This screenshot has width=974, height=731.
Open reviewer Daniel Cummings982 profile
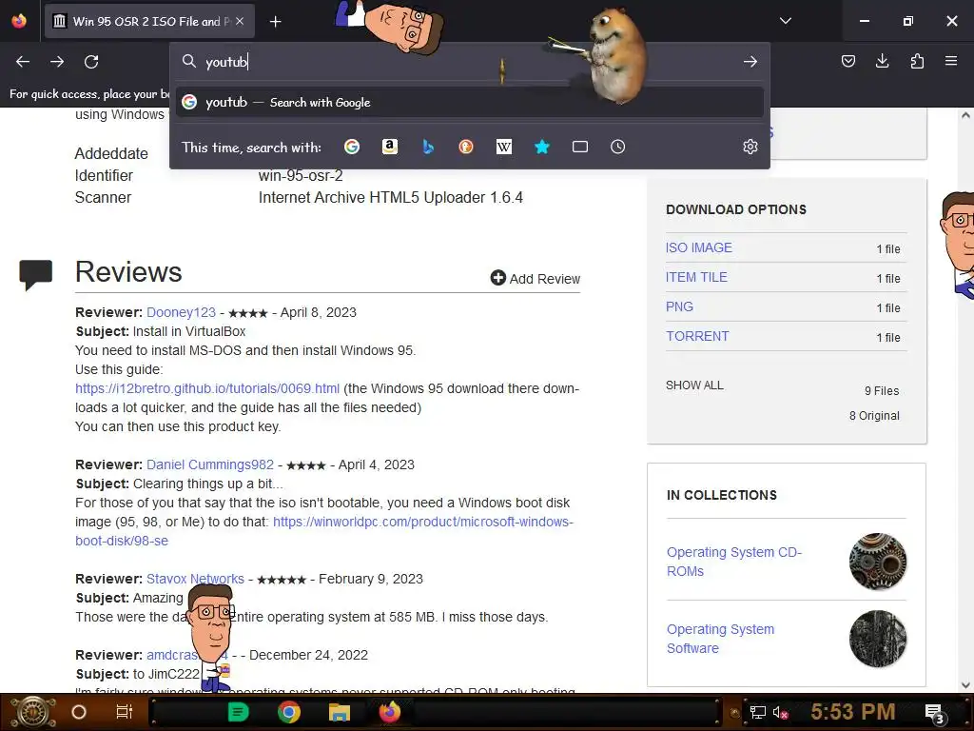210,464
